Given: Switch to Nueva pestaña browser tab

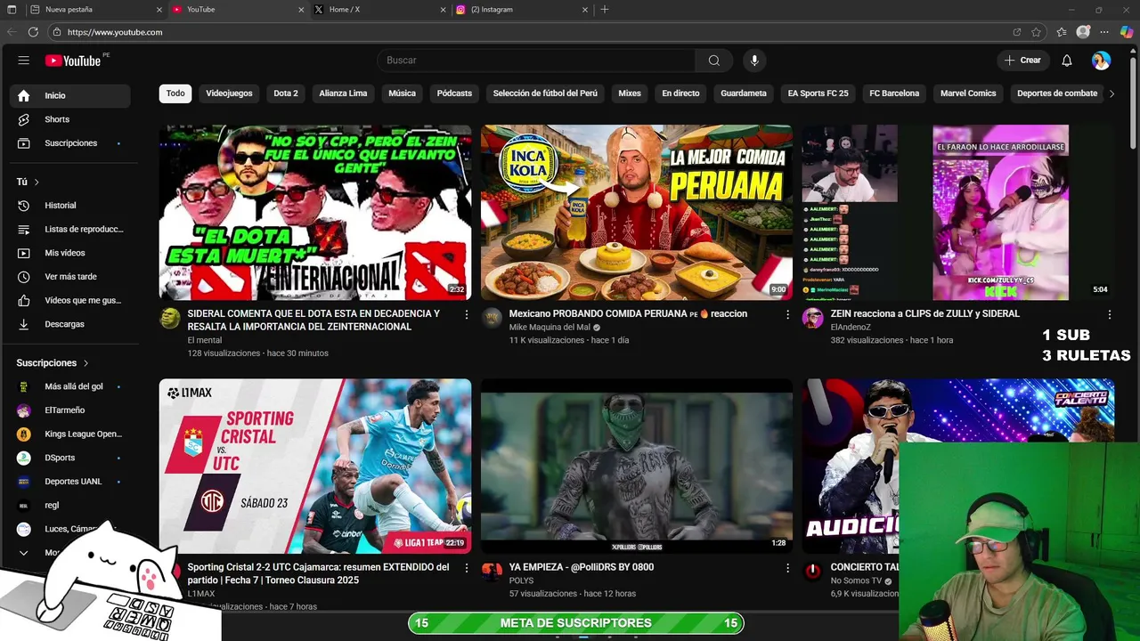Looking at the screenshot, I should point(96,10).
